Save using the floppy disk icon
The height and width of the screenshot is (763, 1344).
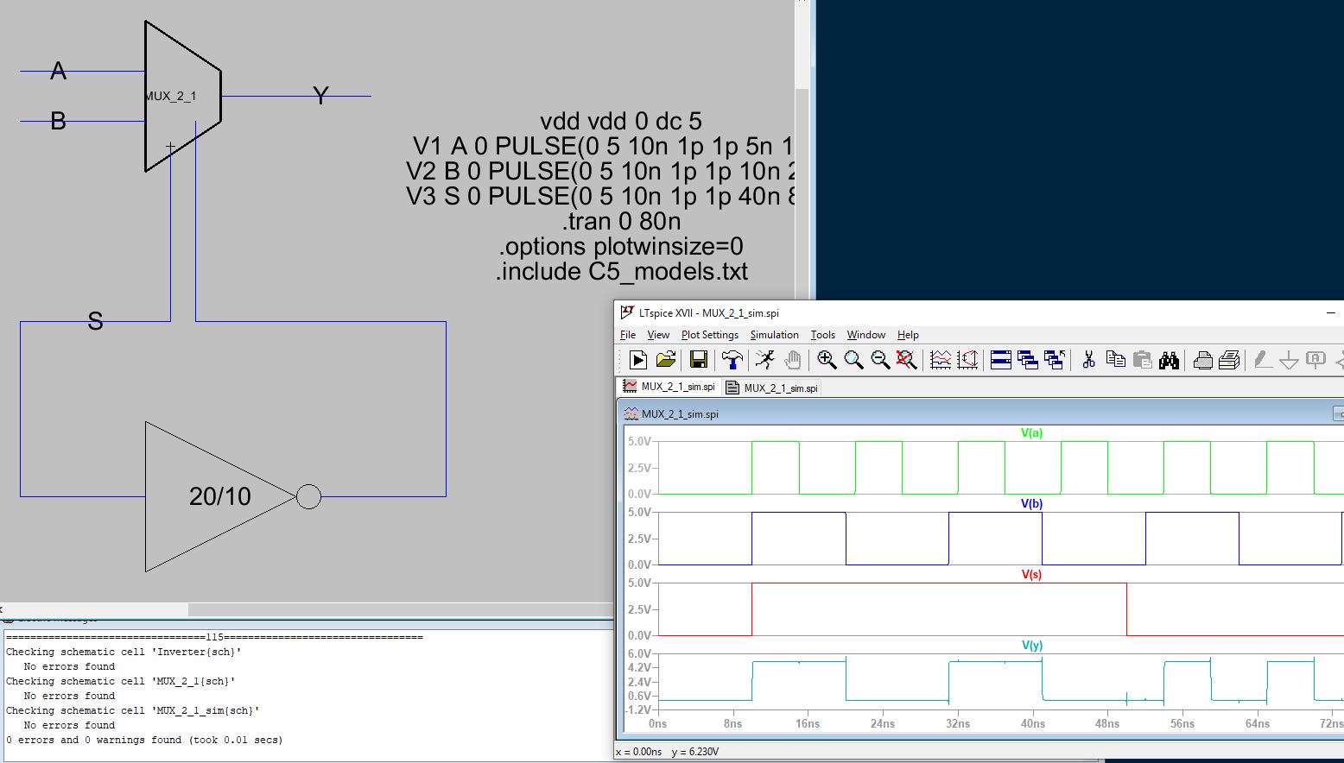coord(699,360)
